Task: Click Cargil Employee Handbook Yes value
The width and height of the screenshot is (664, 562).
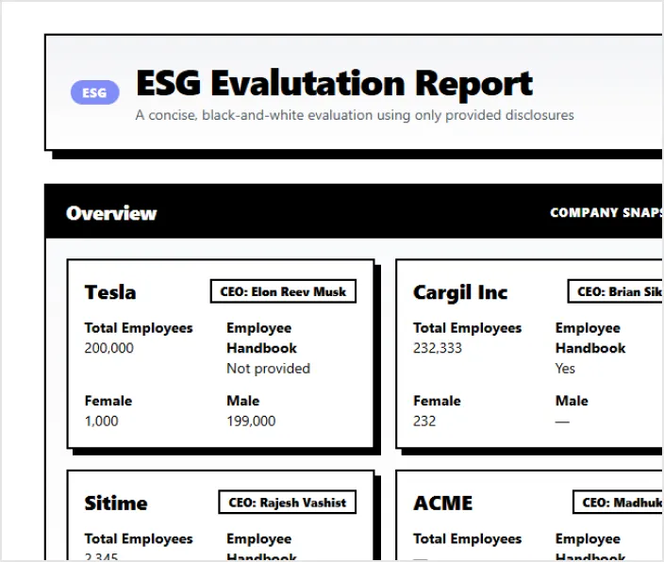Action: tap(565, 369)
